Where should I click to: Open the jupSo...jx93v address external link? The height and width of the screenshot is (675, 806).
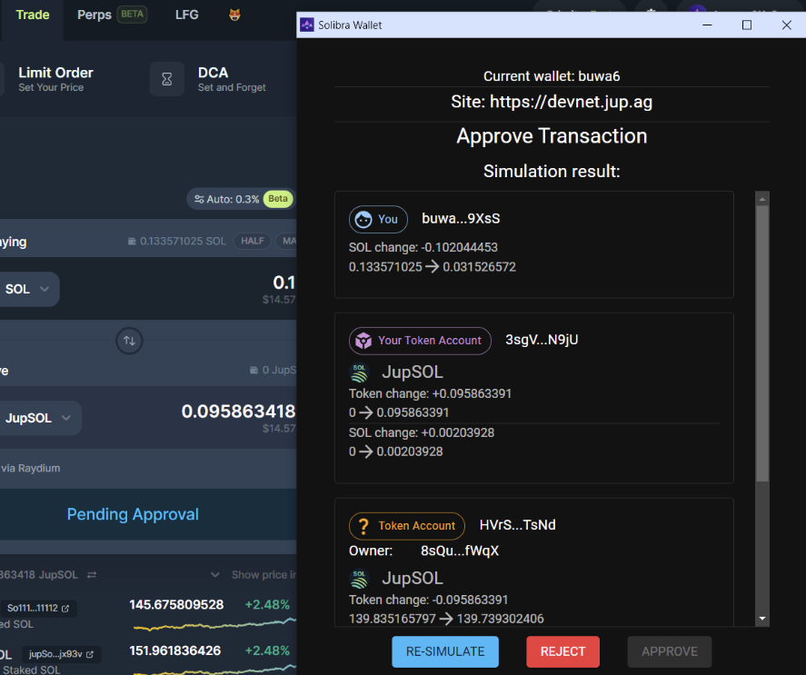[x=61, y=654]
